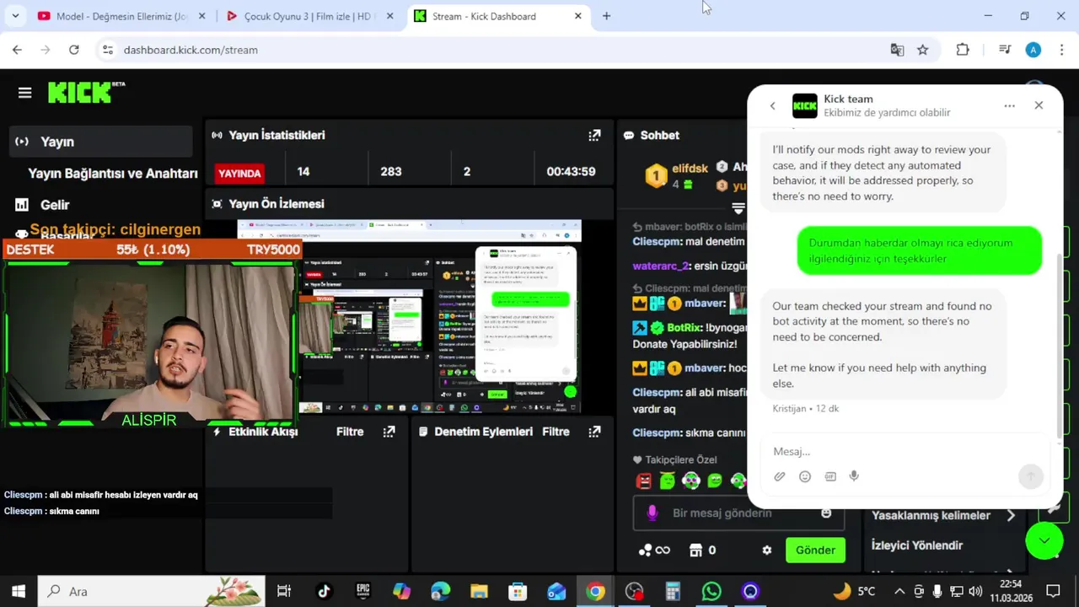Open the Windows Start menu
This screenshot has height=607, width=1079.
point(19,591)
